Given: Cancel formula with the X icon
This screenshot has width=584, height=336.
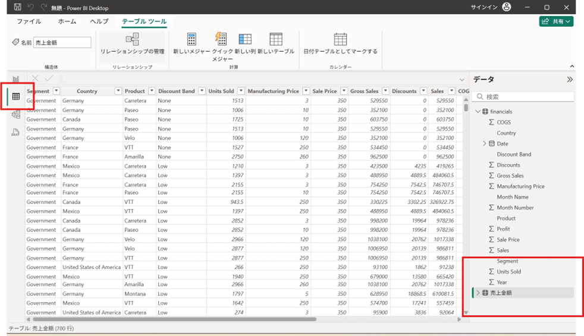Looking at the screenshot, I should 35,78.
